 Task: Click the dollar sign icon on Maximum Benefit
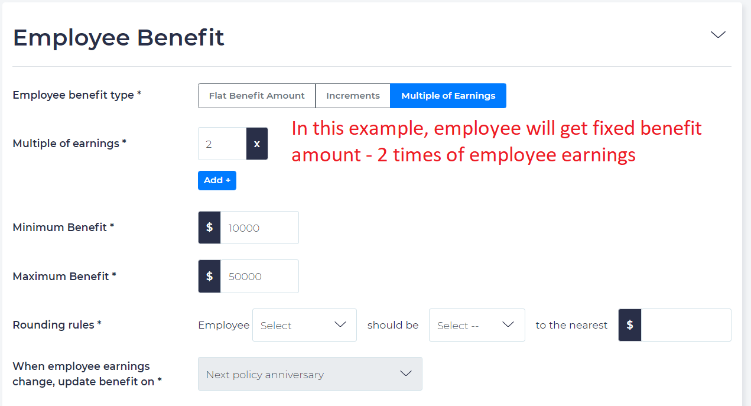209,276
